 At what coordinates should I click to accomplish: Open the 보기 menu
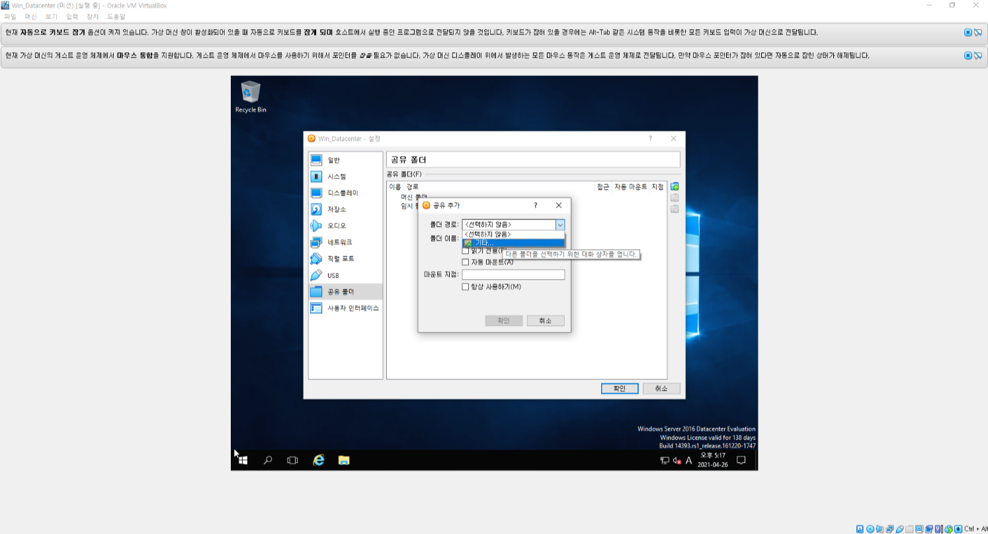pos(51,17)
